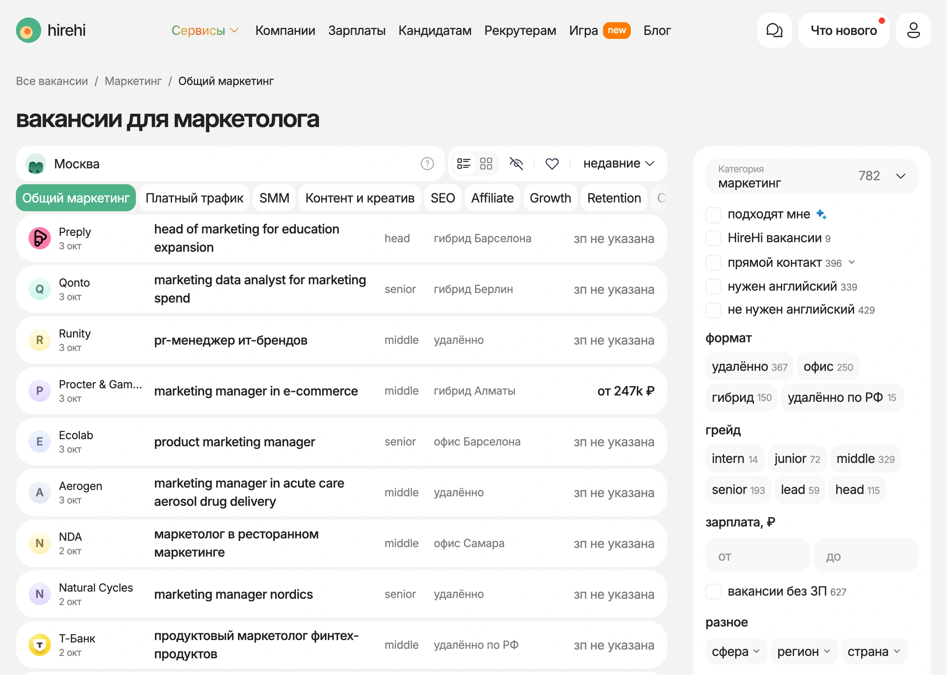Go to Зарплаты in navigation
This screenshot has height=675, width=947.
(357, 30)
